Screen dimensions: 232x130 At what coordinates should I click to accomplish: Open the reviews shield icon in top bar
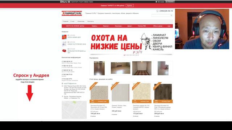pyautogui.click(x=156, y=2)
